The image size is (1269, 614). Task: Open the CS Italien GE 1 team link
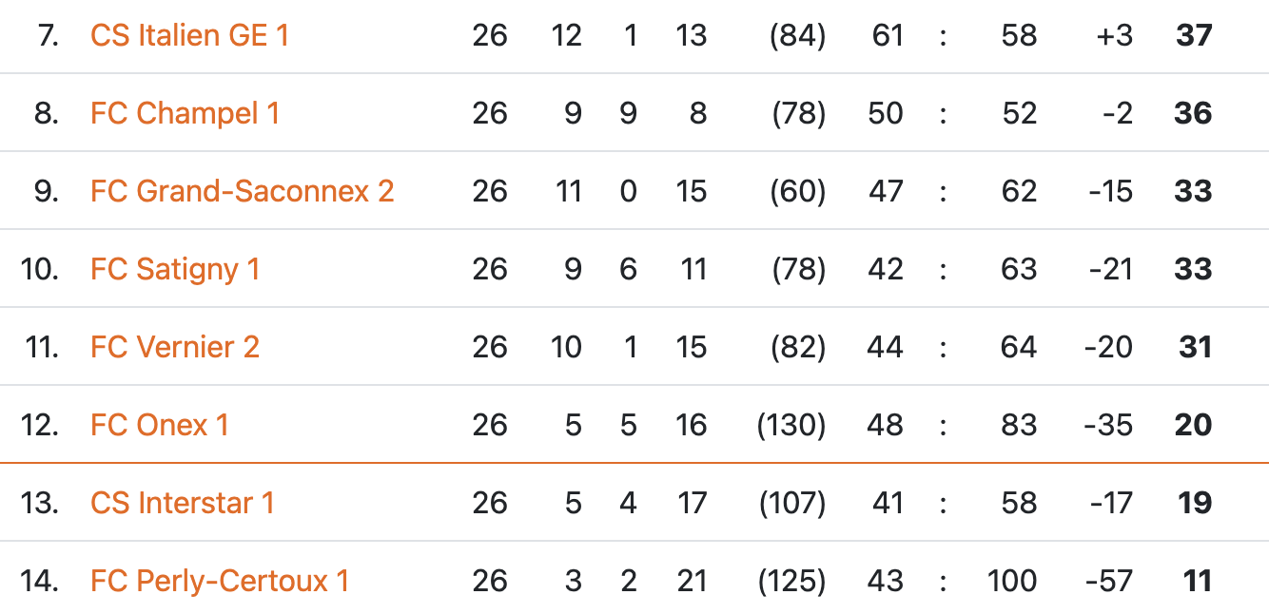[x=189, y=35]
